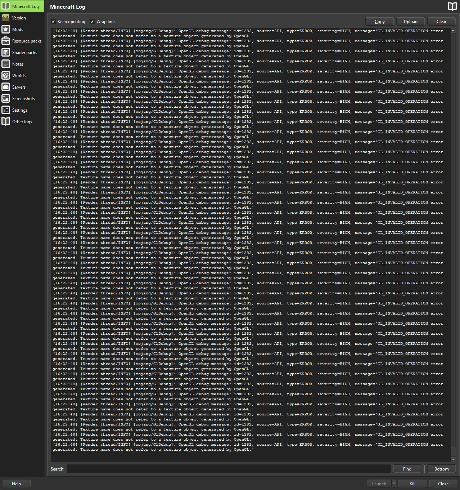Click the Servers icon
460x490 pixels.
pyautogui.click(x=6, y=87)
